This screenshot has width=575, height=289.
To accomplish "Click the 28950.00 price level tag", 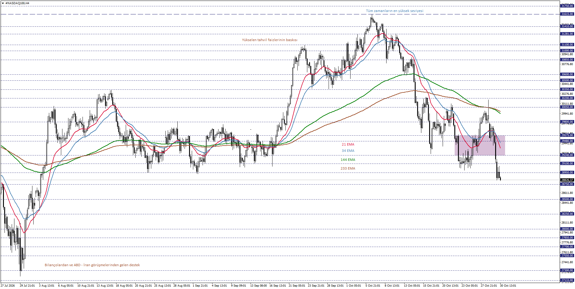I will click(567, 173).
